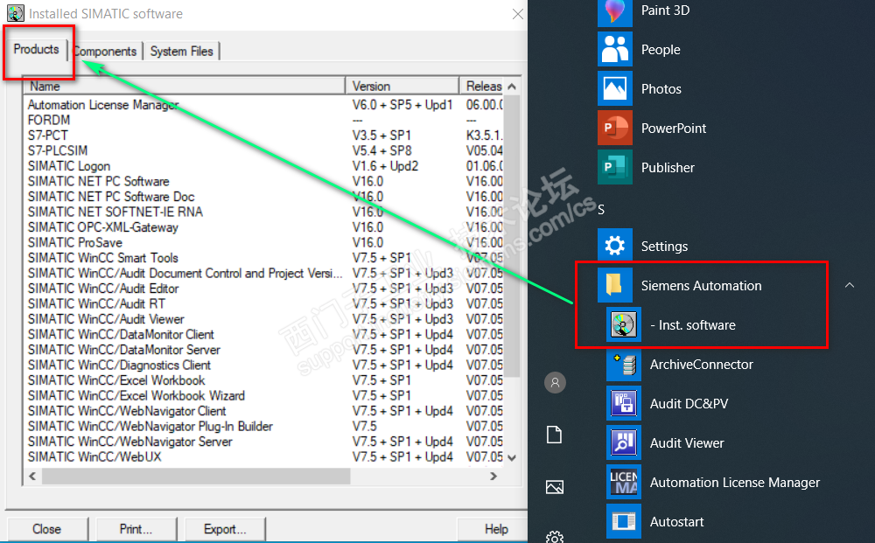Viewport: 875px width, 543px height.
Task: Select 'SIMATIC WinCC/WebNavigator Plug-In Builder' row
Action: [264, 427]
